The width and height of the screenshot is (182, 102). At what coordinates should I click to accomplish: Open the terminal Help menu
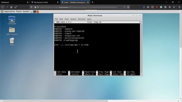click(x=89, y=19)
